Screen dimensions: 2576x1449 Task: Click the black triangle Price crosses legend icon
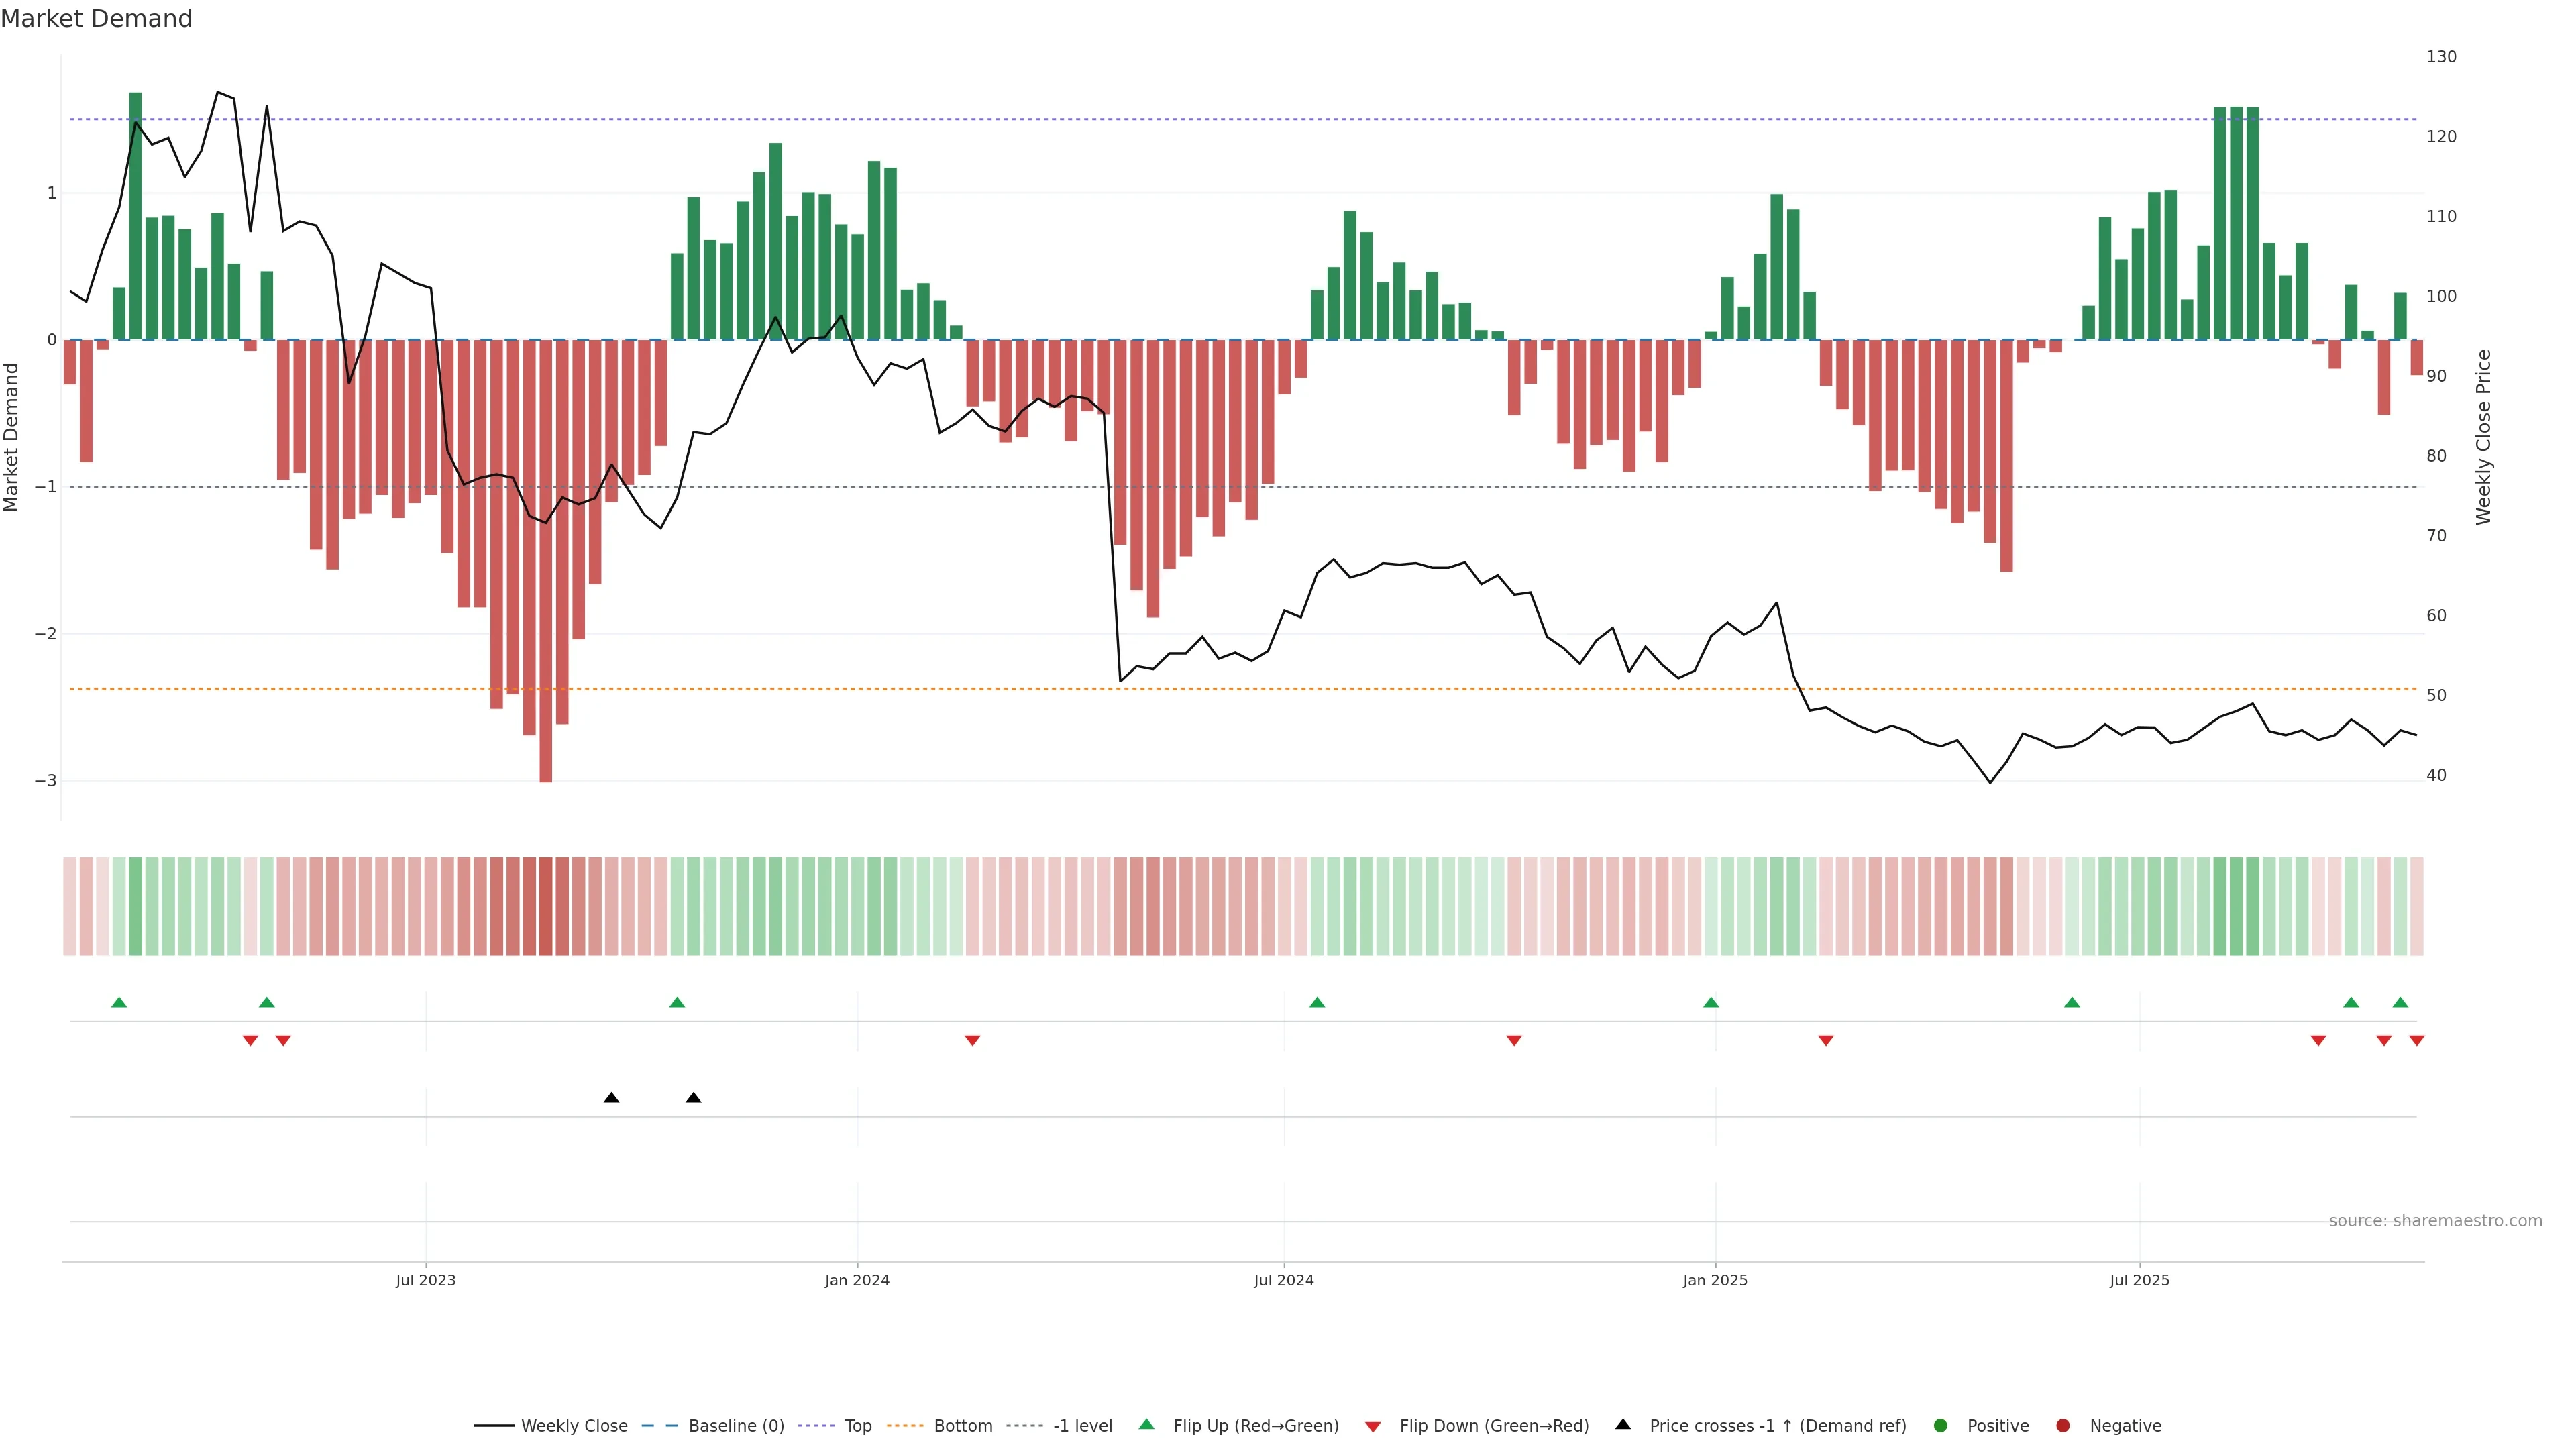tap(1623, 1424)
